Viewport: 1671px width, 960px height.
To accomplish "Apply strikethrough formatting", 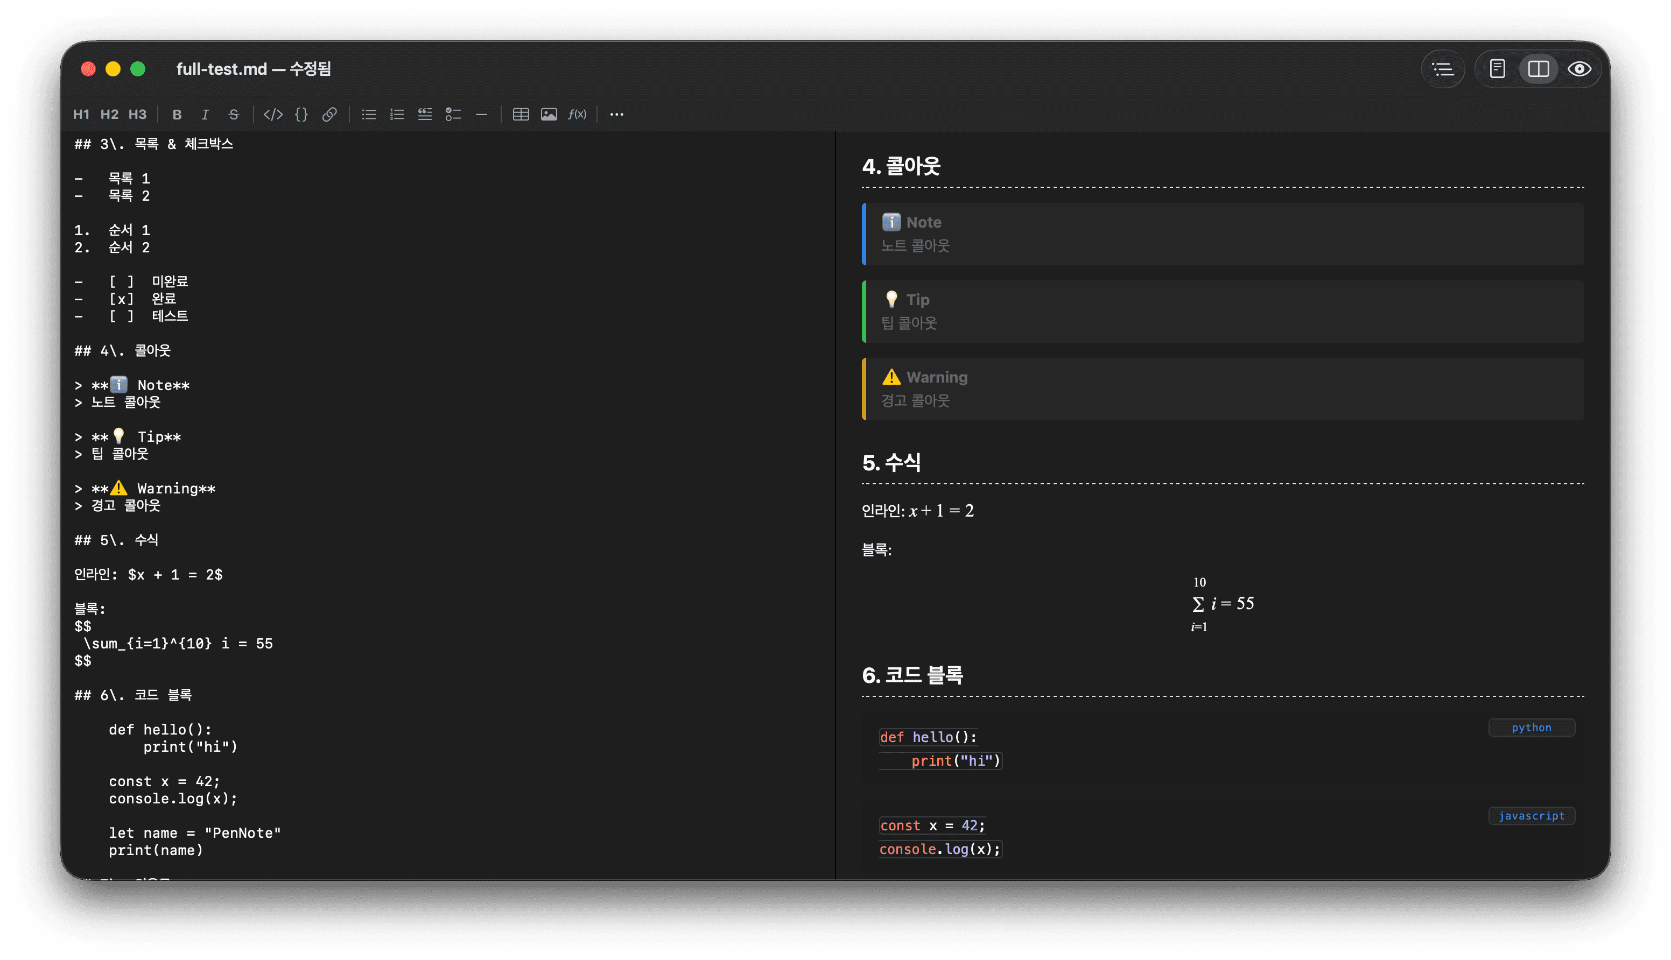I will pos(234,114).
